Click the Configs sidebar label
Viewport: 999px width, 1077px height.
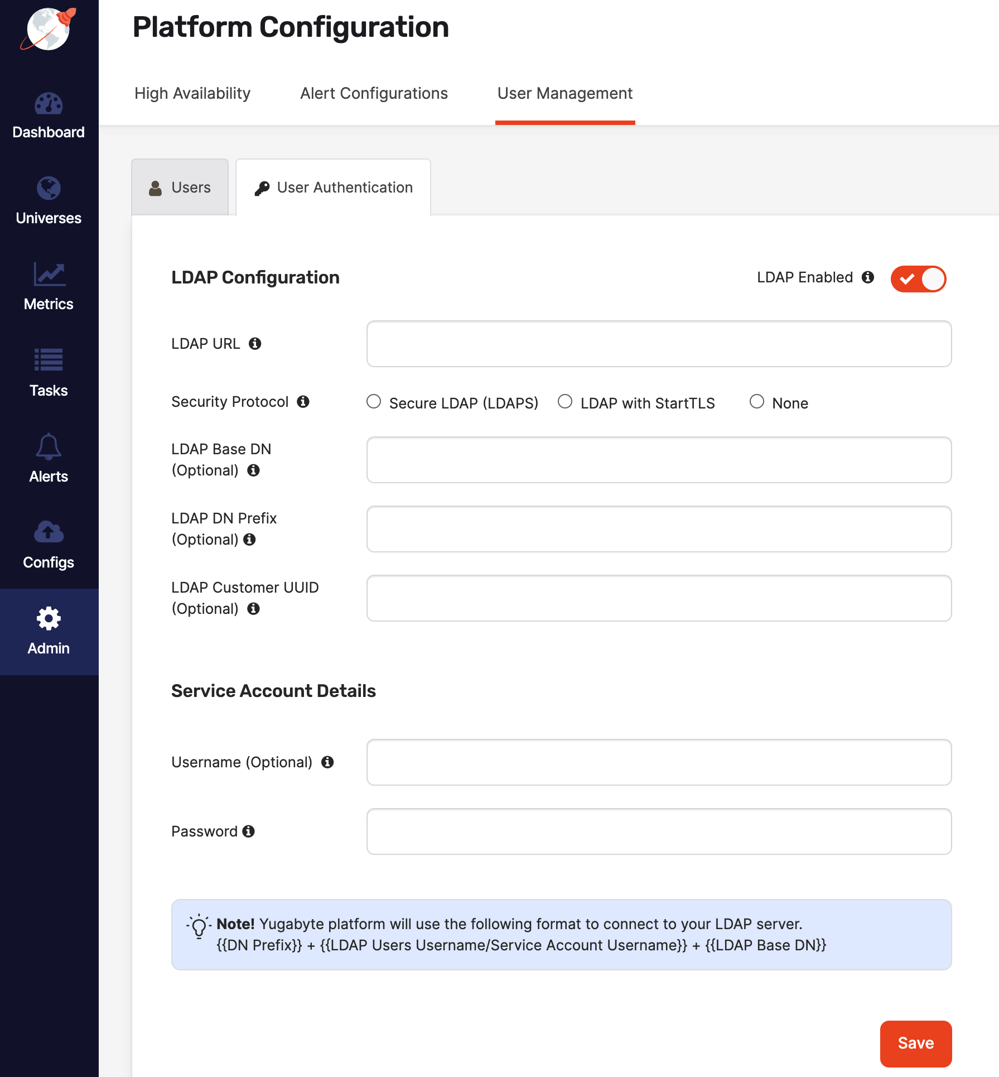pyautogui.click(x=49, y=562)
